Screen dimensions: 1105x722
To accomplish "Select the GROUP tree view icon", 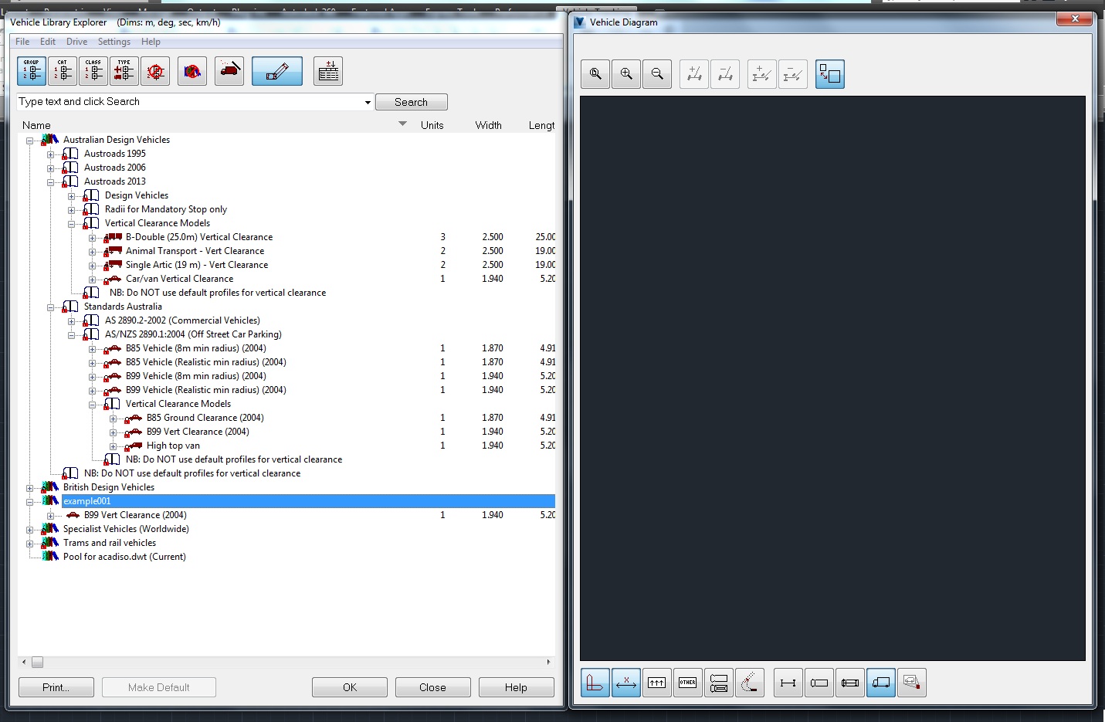I will (31, 71).
